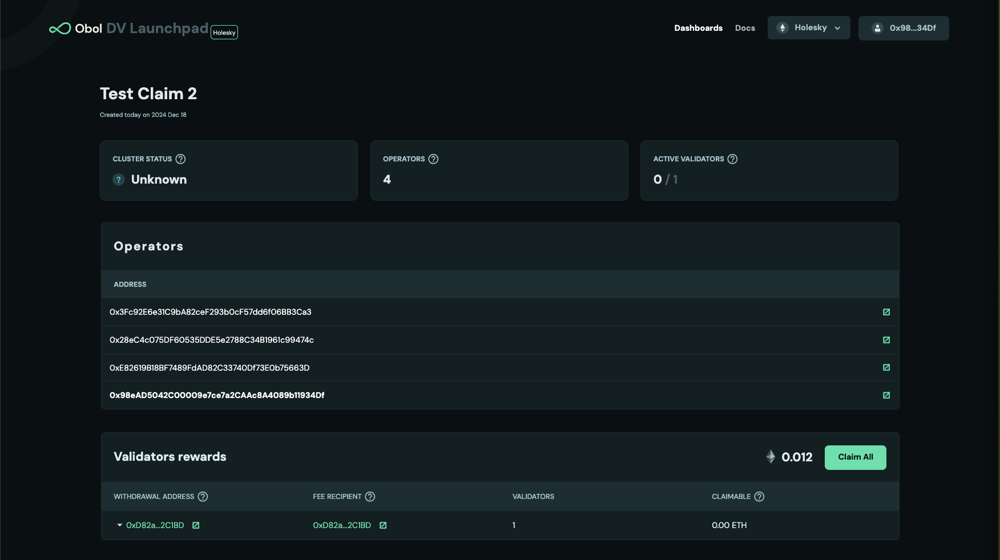The width and height of the screenshot is (1000, 560).
Task: Open the Holesky network dropdown
Action: tap(808, 28)
